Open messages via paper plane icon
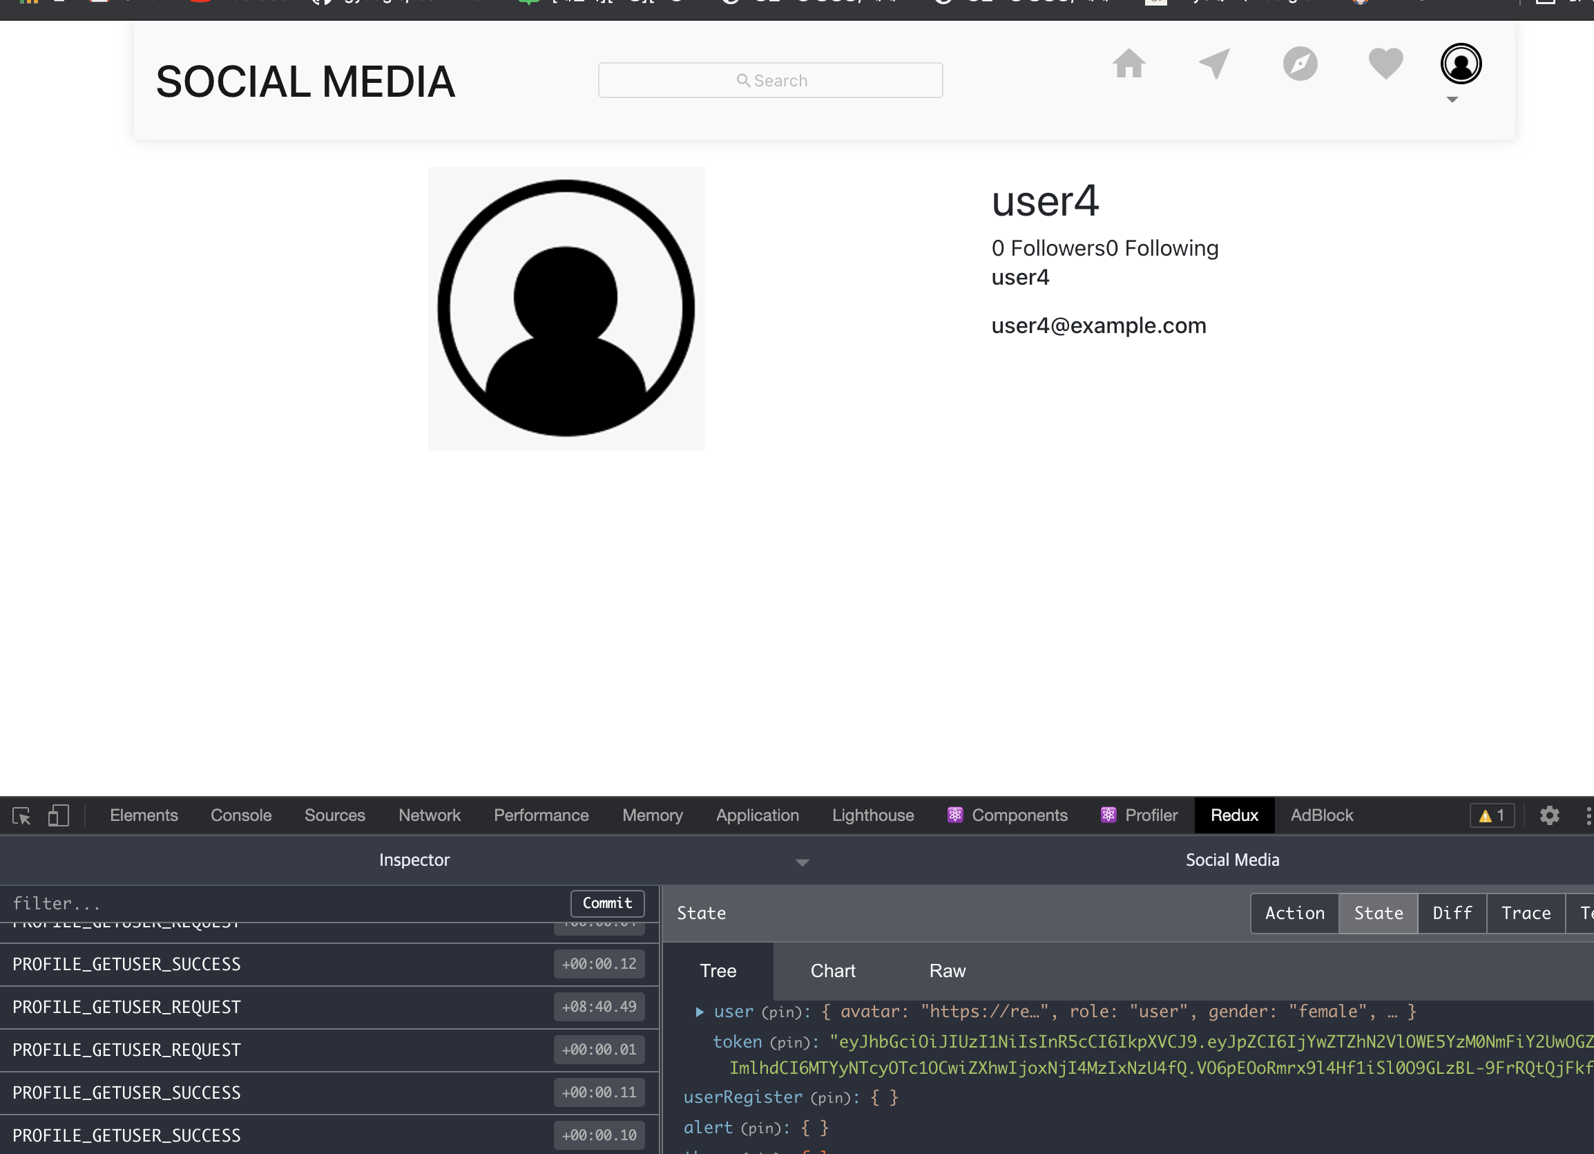Viewport: 1594px width, 1154px height. 1214,64
